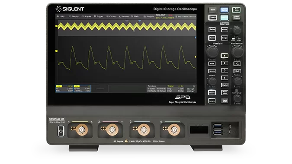Image resolution: width=292 pixels, height=164 pixels.
Task: Tap the blue trigger delay marker
Action: coord(139,21)
